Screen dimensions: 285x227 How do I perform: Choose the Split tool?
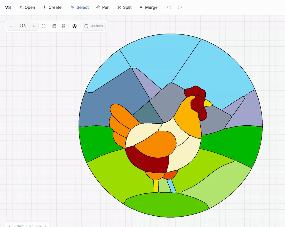[124, 7]
